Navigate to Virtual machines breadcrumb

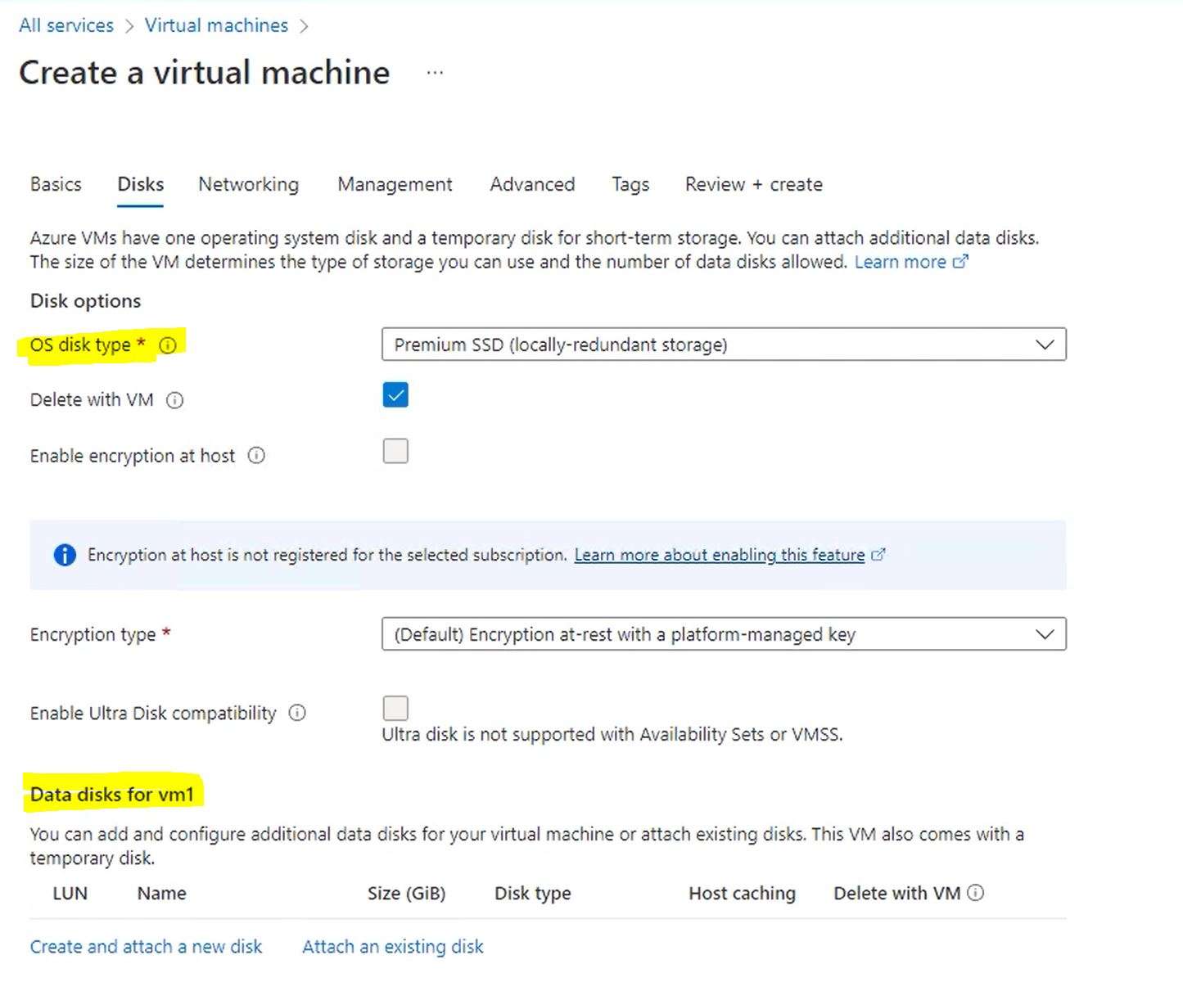(215, 25)
